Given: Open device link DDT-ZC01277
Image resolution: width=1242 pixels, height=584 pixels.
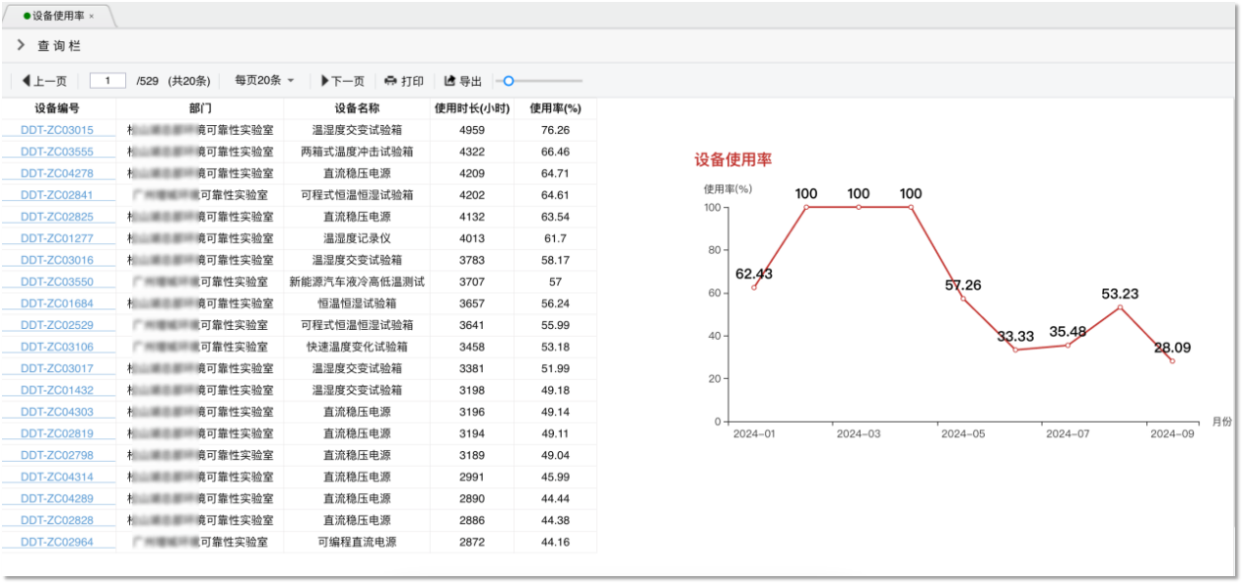Looking at the screenshot, I should click(57, 238).
